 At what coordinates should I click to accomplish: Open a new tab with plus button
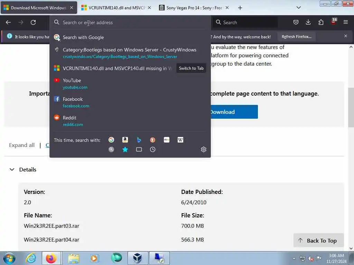point(240,8)
